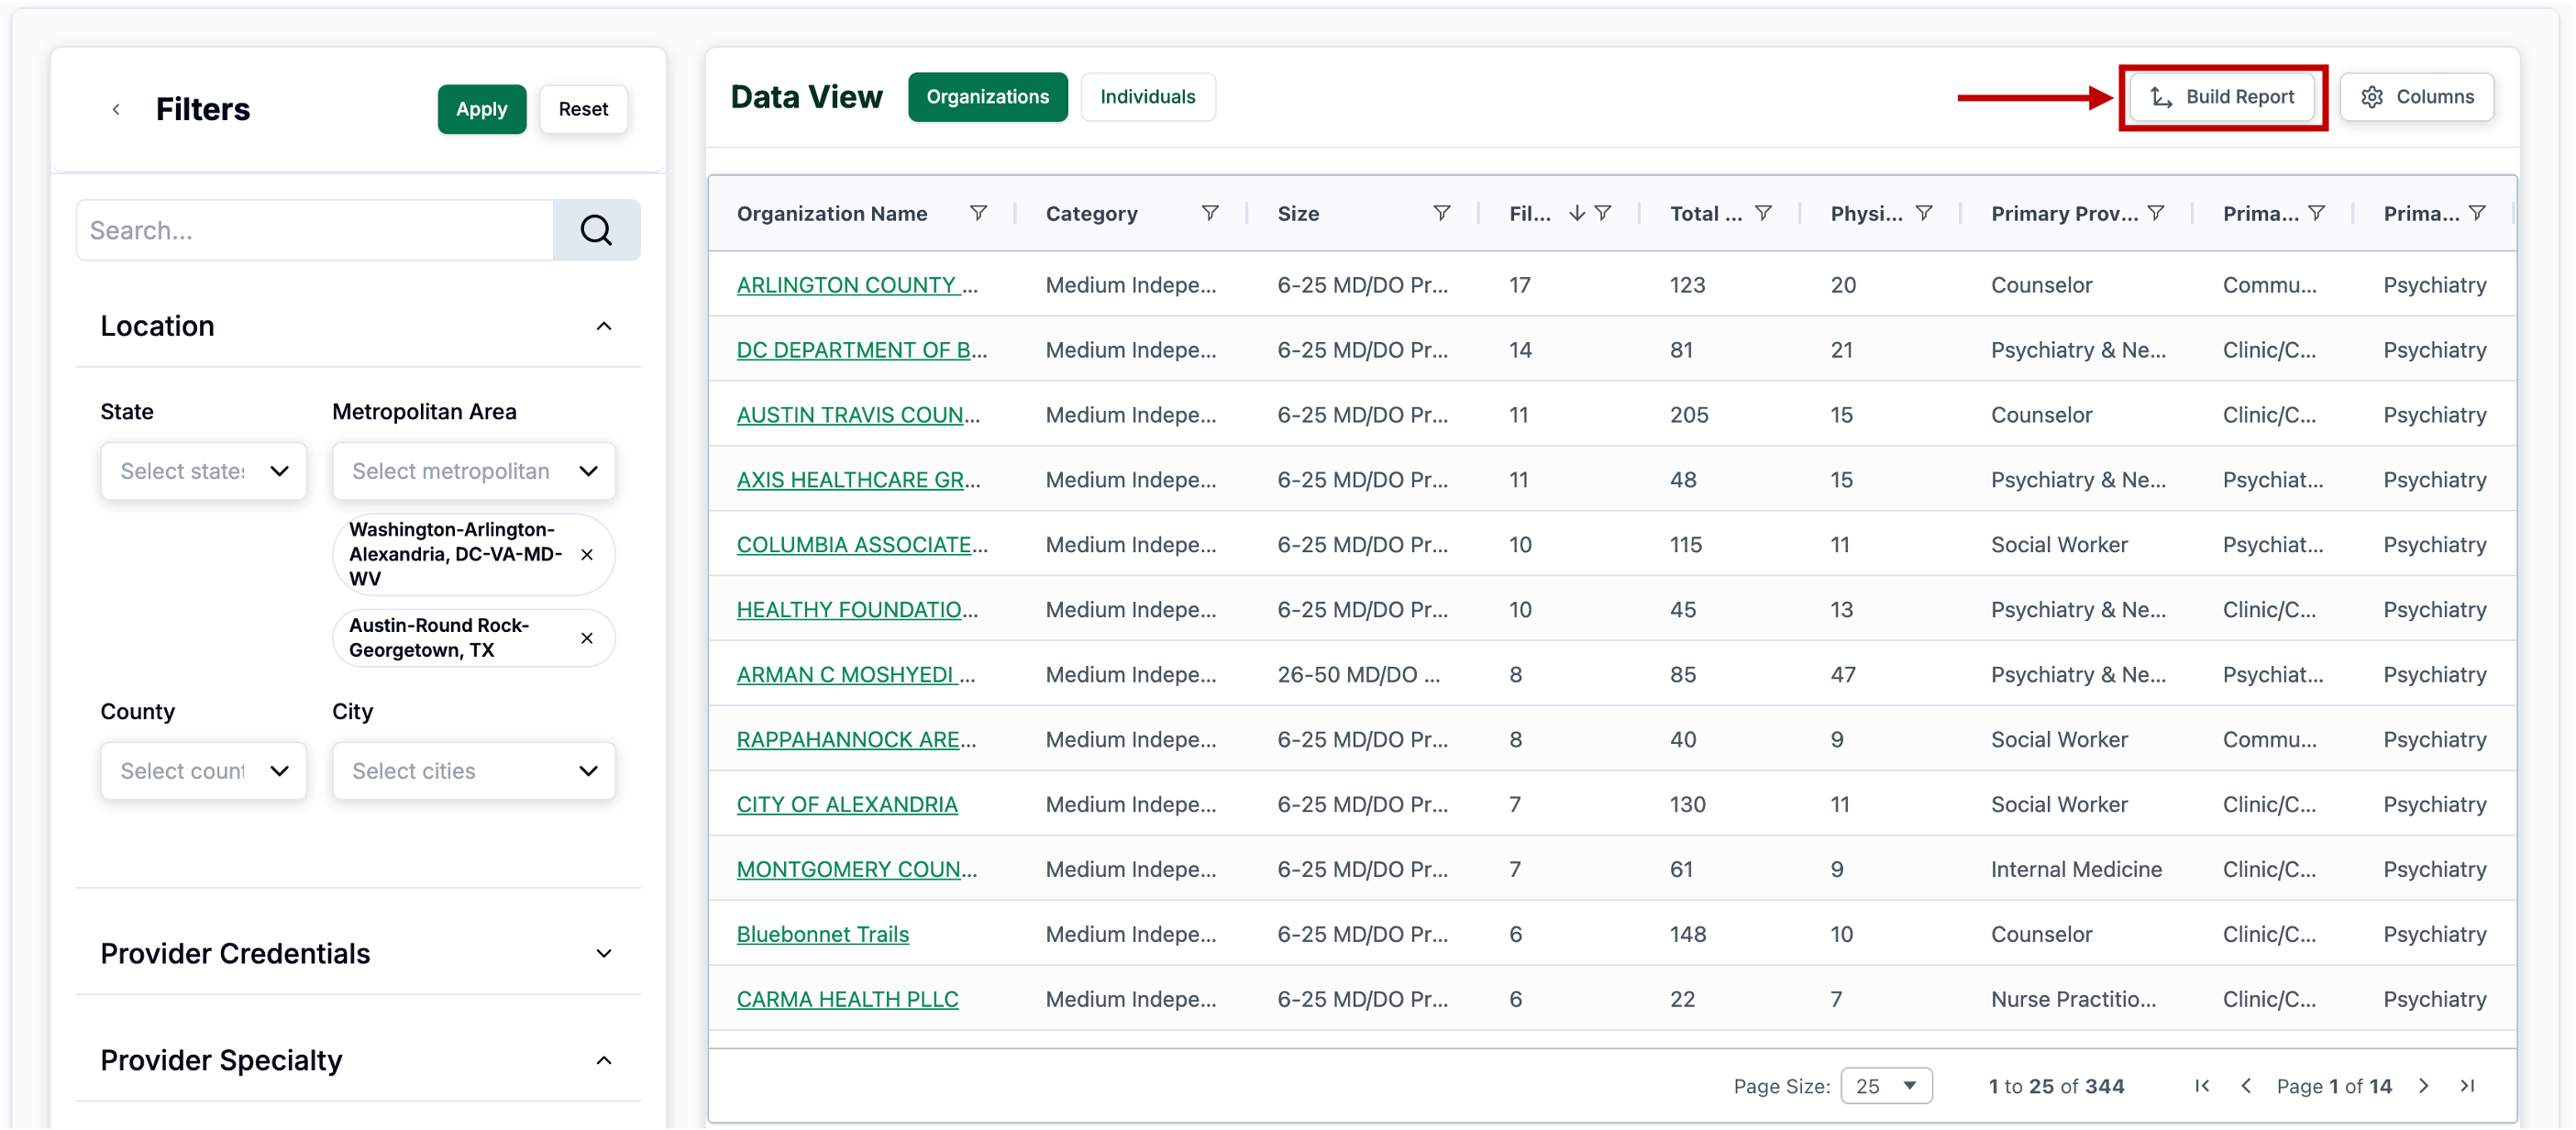Viewport: 2576px width, 1130px height.
Task: Remove Washington-Arlington-Alexandria metro chip
Action: pyautogui.click(x=587, y=554)
